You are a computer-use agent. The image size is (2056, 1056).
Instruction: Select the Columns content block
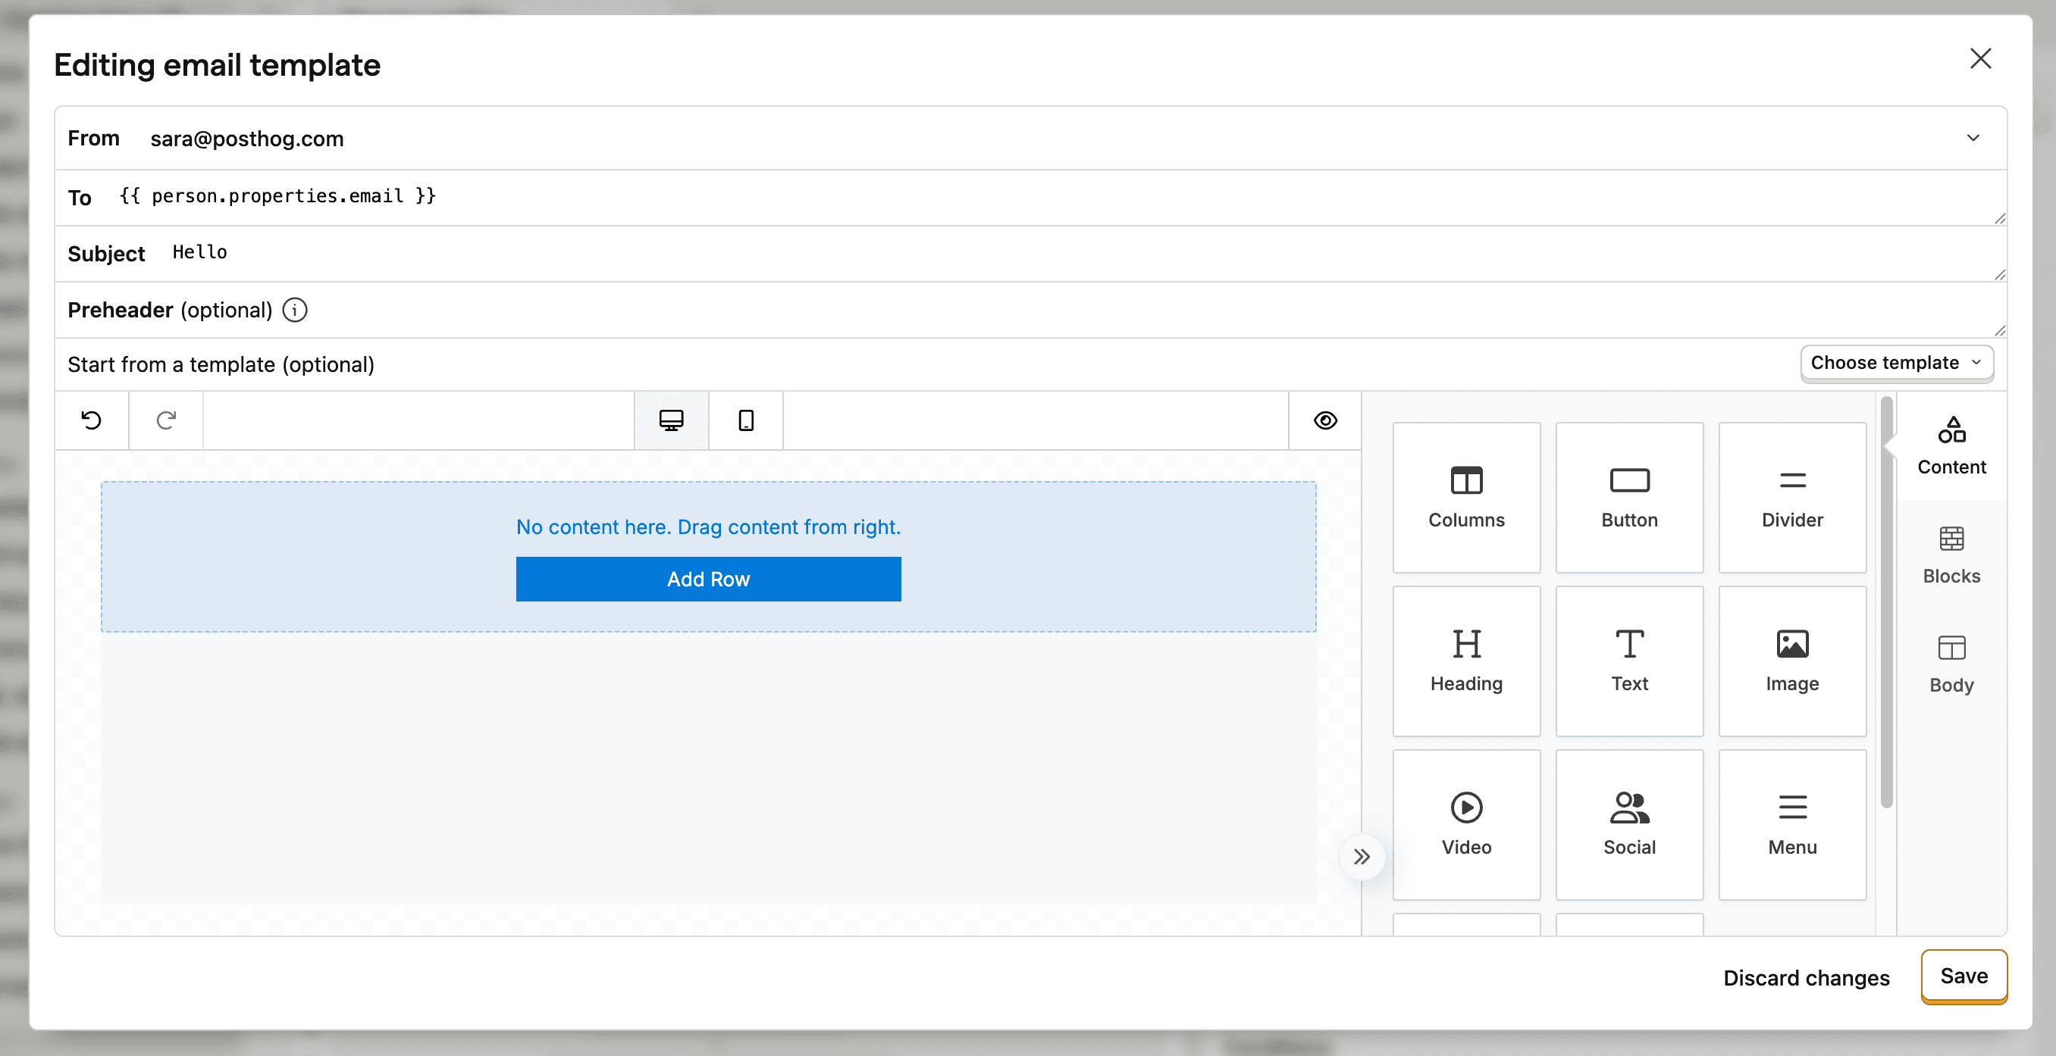[1466, 496]
